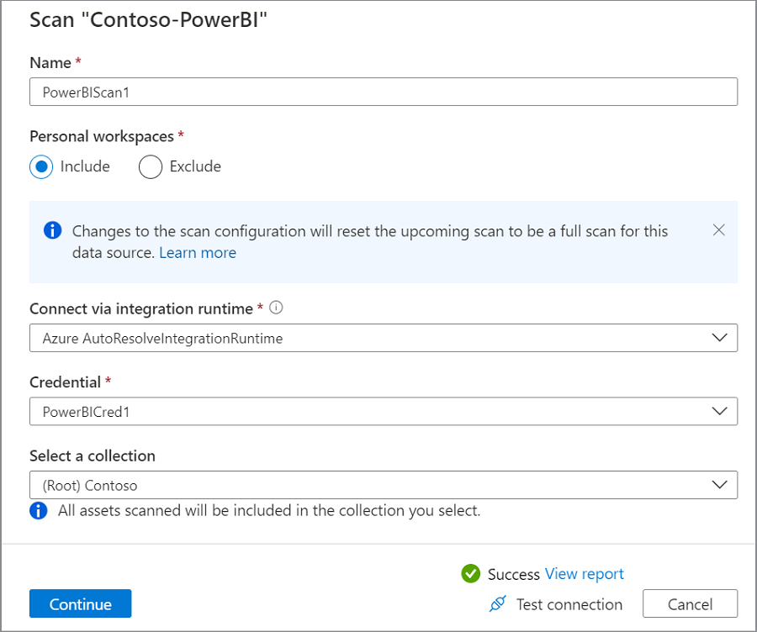The height and width of the screenshot is (632, 757).
Task: Click the info icon beside the collection note
Action: (39, 510)
